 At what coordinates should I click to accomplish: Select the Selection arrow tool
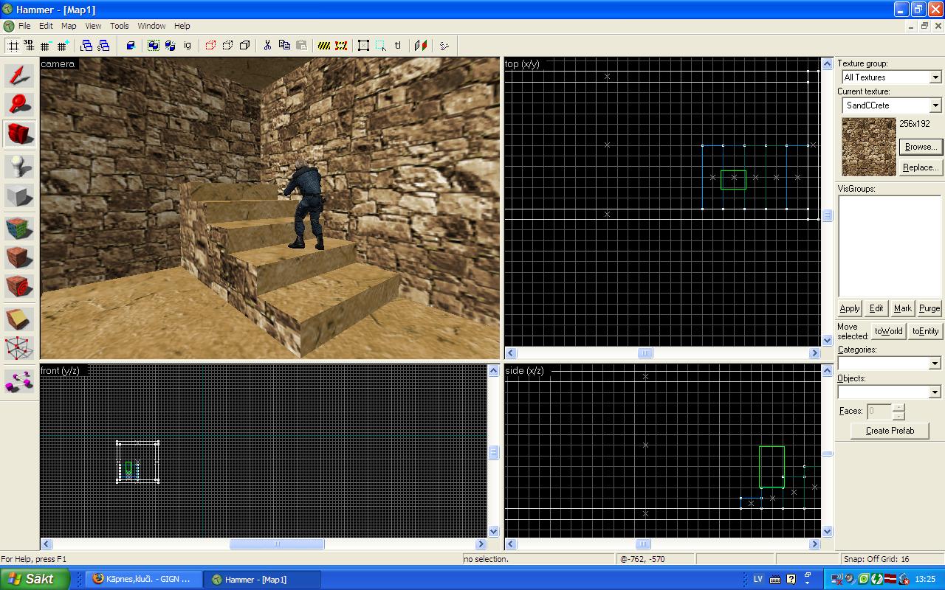[x=20, y=76]
